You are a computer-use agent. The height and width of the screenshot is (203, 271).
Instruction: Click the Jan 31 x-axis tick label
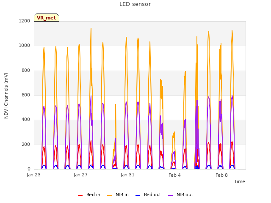click(x=127, y=175)
